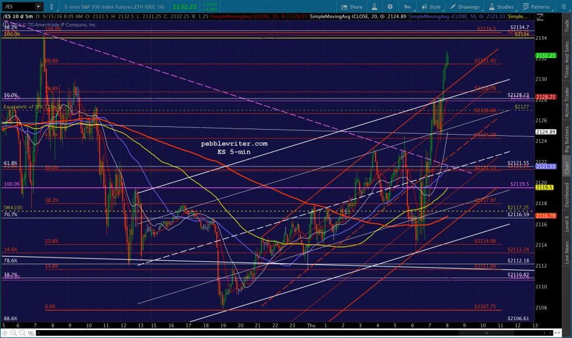This screenshot has width=572, height=338.
Task: Click the white 2124.89 price axis bubble
Action: (546, 132)
